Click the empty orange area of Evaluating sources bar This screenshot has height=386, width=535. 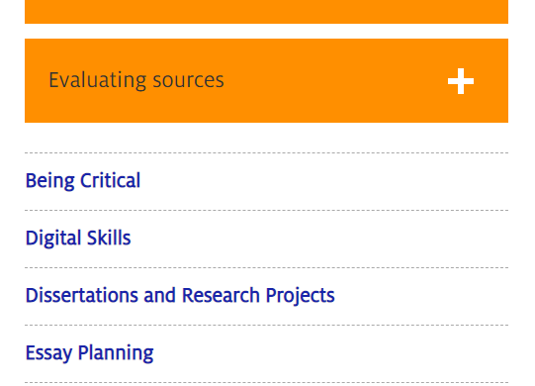pos(334,80)
